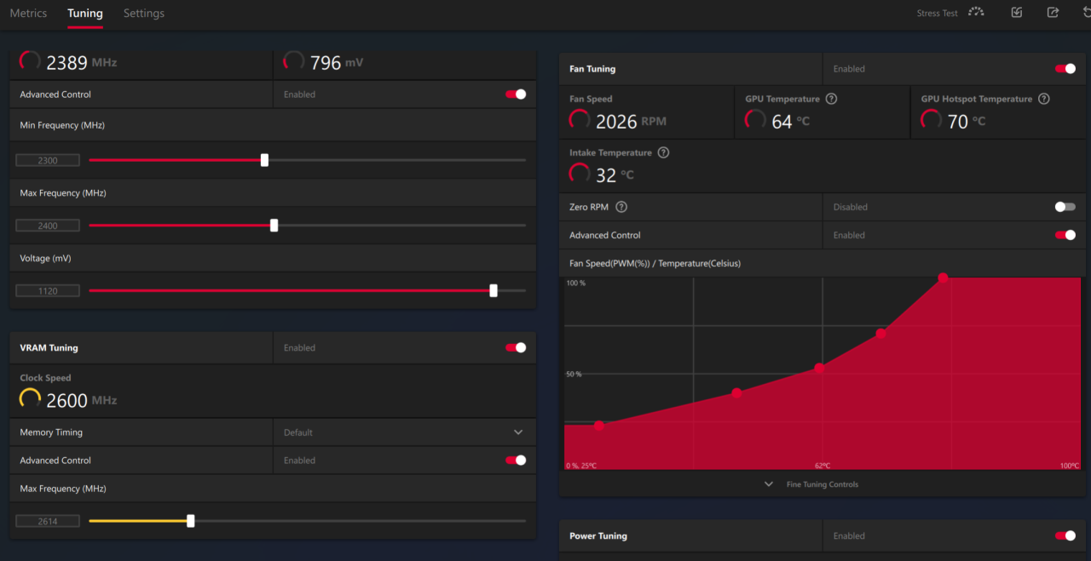
Task: Click the GPU Temperature help icon
Action: (831, 99)
